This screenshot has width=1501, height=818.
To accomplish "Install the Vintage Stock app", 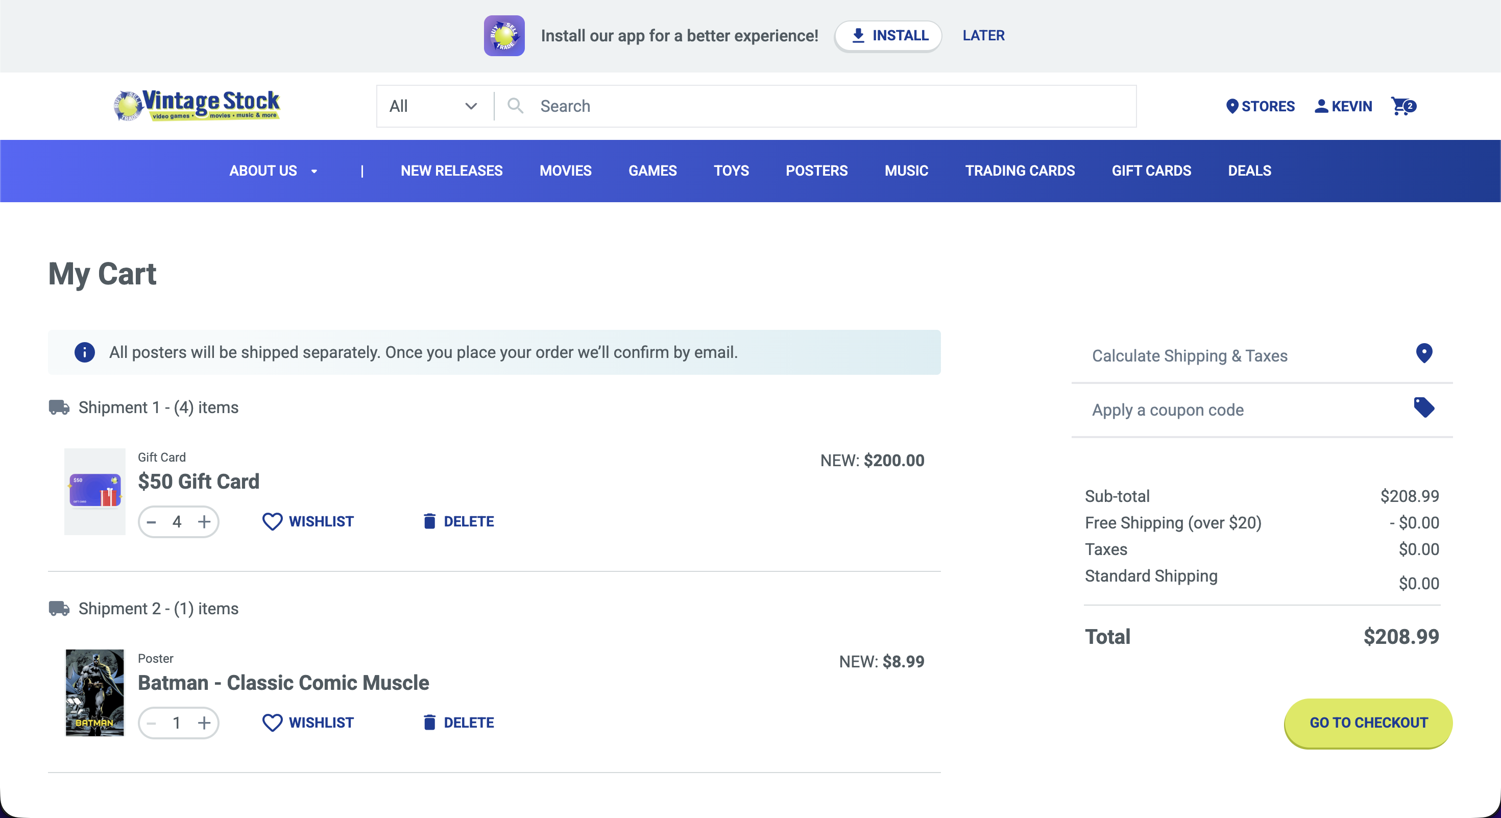I will tap(888, 36).
